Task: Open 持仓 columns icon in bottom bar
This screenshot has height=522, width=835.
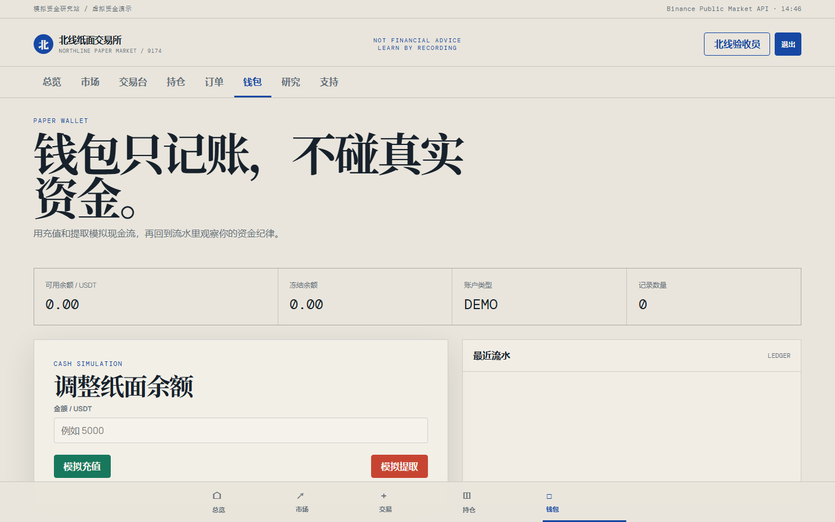Action: [x=467, y=496]
